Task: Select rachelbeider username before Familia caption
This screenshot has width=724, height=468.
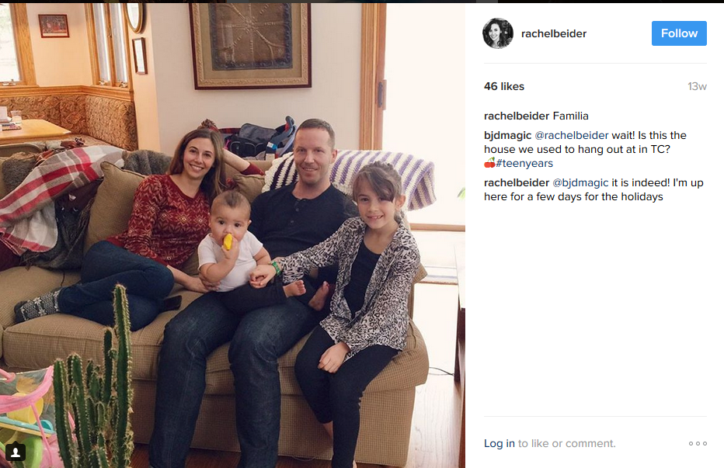Action: [x=517, y=116]
